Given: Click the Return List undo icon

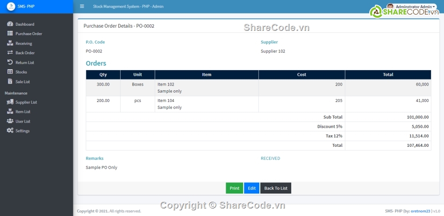Looking at the screenshot, I should (x=10, y=62).
